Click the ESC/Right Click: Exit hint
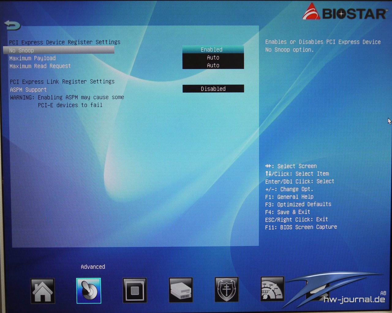Viewport: 392px width, 313px height. (296, 219)
